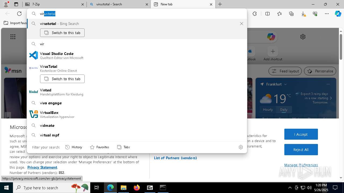Filter search by History
This screenshot has height=193, width=344.
coord(74,147)
